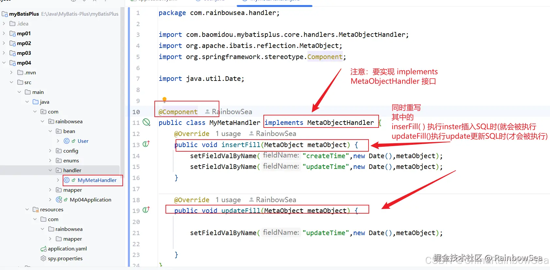550x270 pixels.
Task: Click the .idea folder icon
Action: pyautogui.click(x=12, y=23)
